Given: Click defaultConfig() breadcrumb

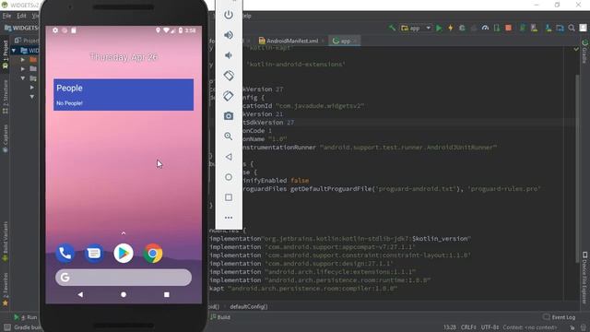Looking at the screenshot, I should pos(249,306).
